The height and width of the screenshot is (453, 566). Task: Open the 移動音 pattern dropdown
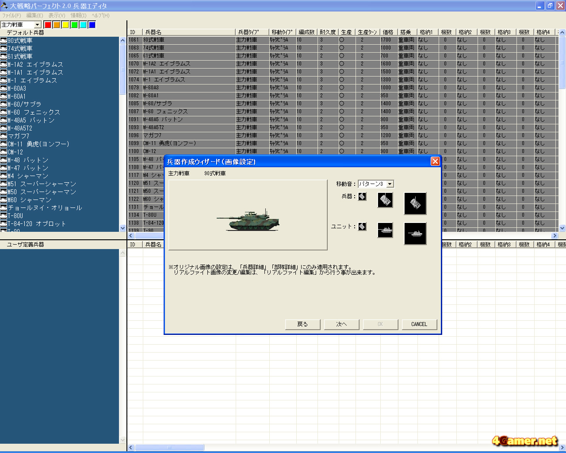(390, 184)
